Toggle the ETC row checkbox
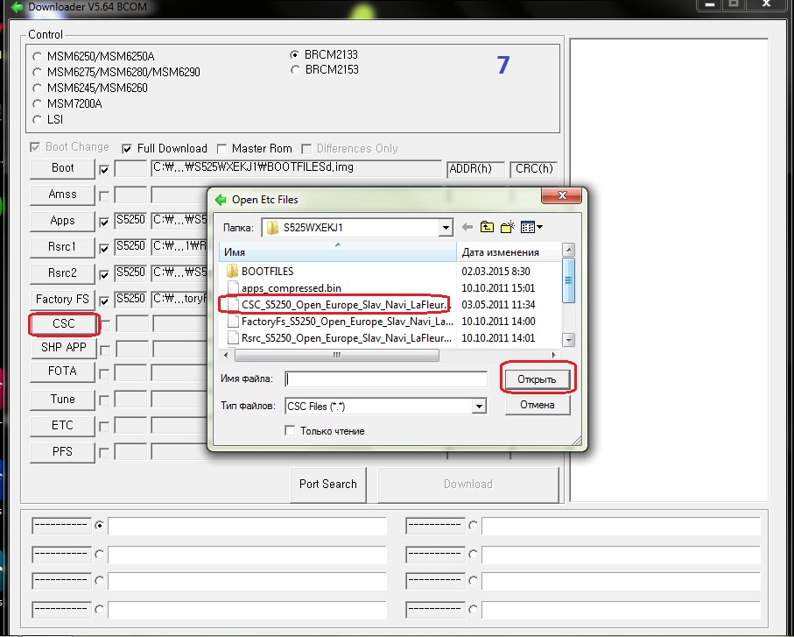This screenshot has height=637, width=794. pyautogui.click(x=104, y=427)
